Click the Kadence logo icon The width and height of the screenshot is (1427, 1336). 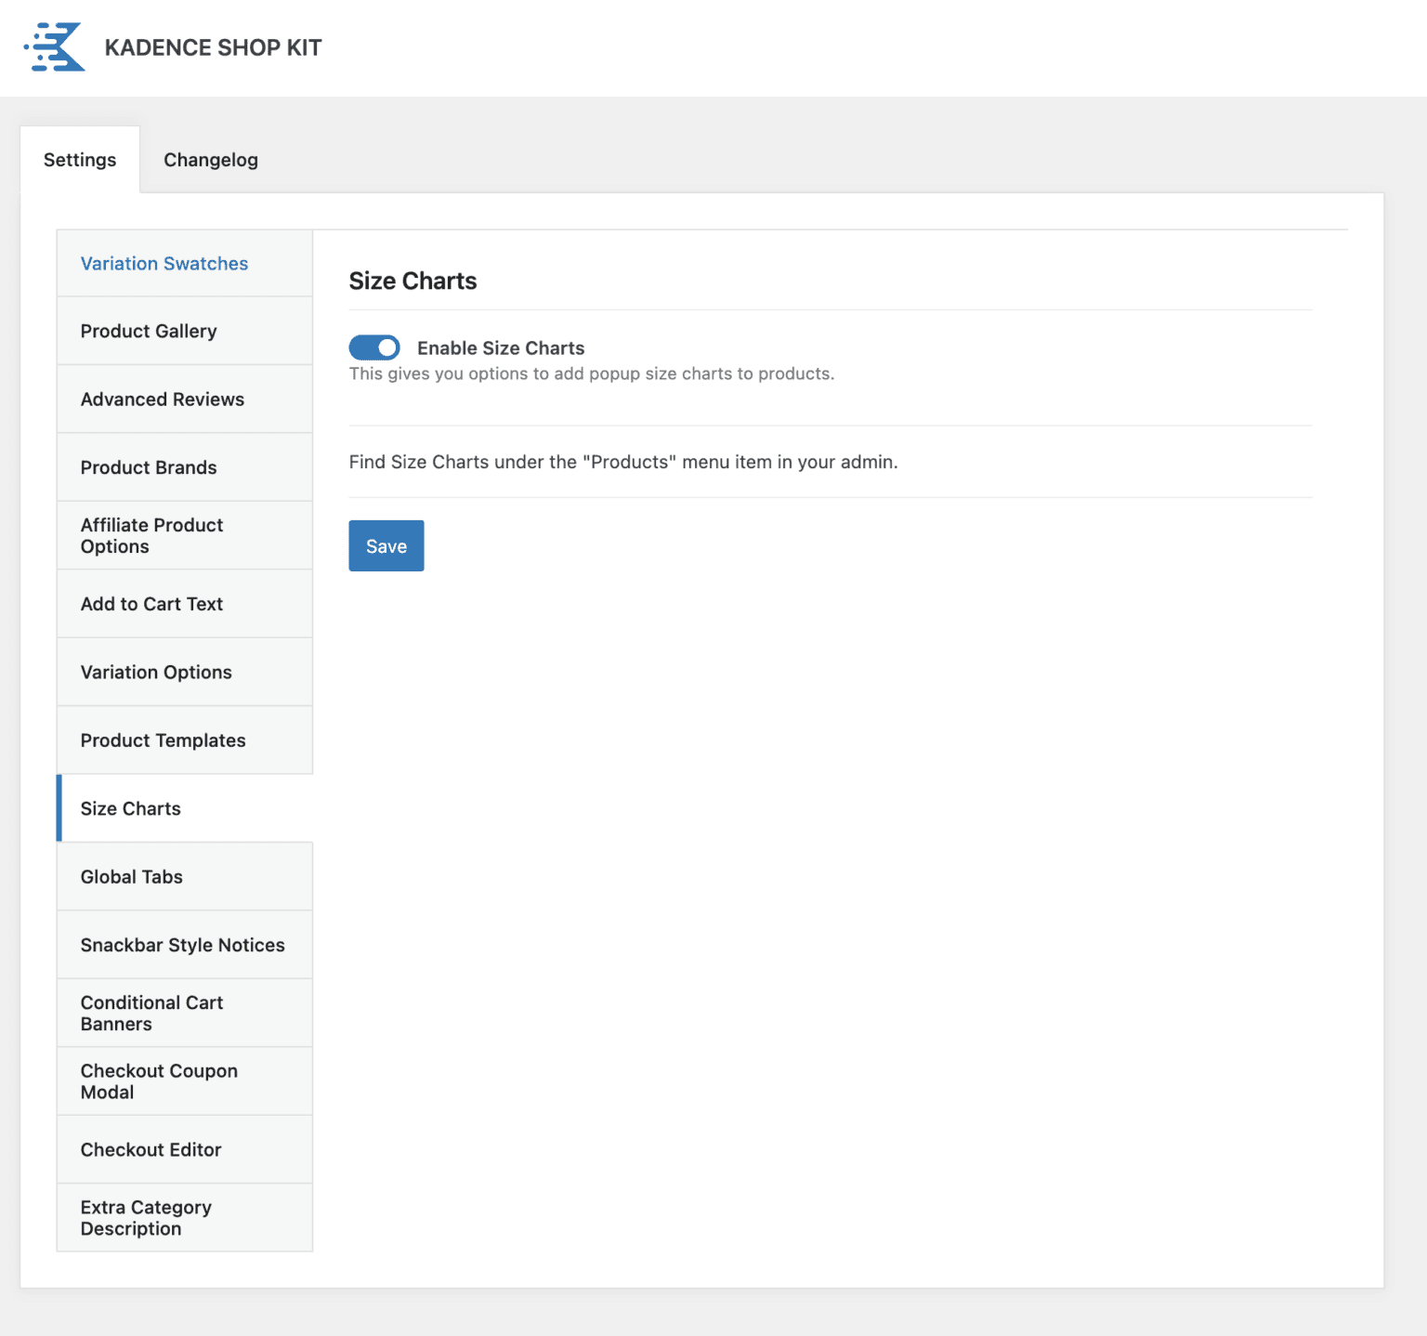point(55,47)
